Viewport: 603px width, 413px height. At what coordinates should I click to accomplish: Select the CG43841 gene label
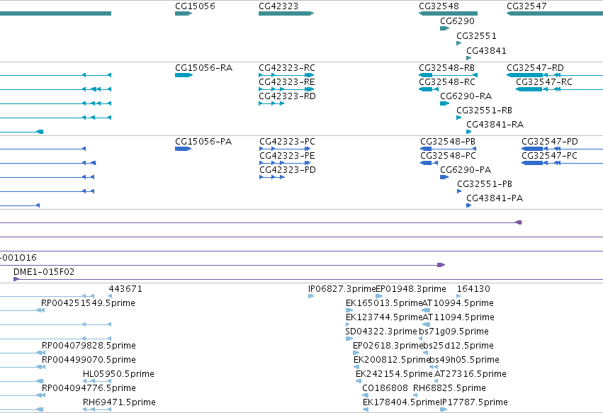[487, 51]
